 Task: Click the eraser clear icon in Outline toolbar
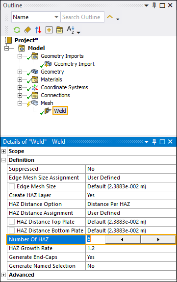click(x=27, y=30)
